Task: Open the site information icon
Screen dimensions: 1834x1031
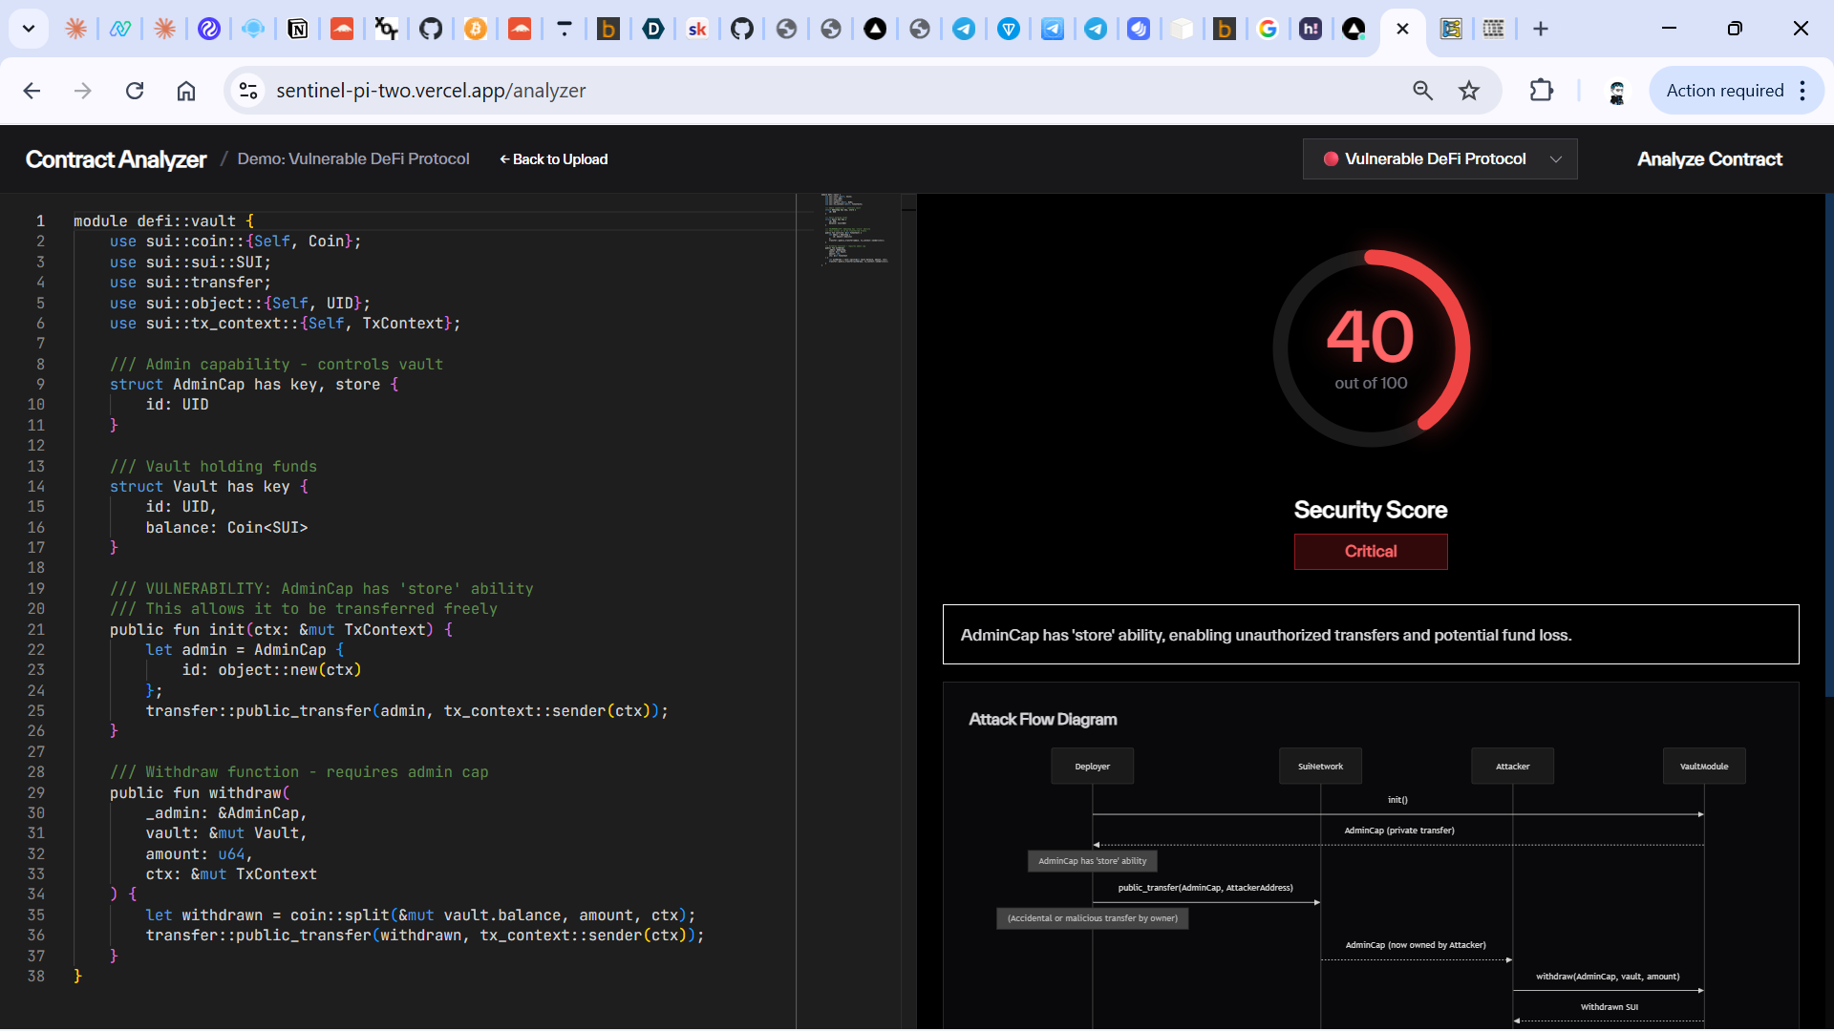Action: coord(248,91)
